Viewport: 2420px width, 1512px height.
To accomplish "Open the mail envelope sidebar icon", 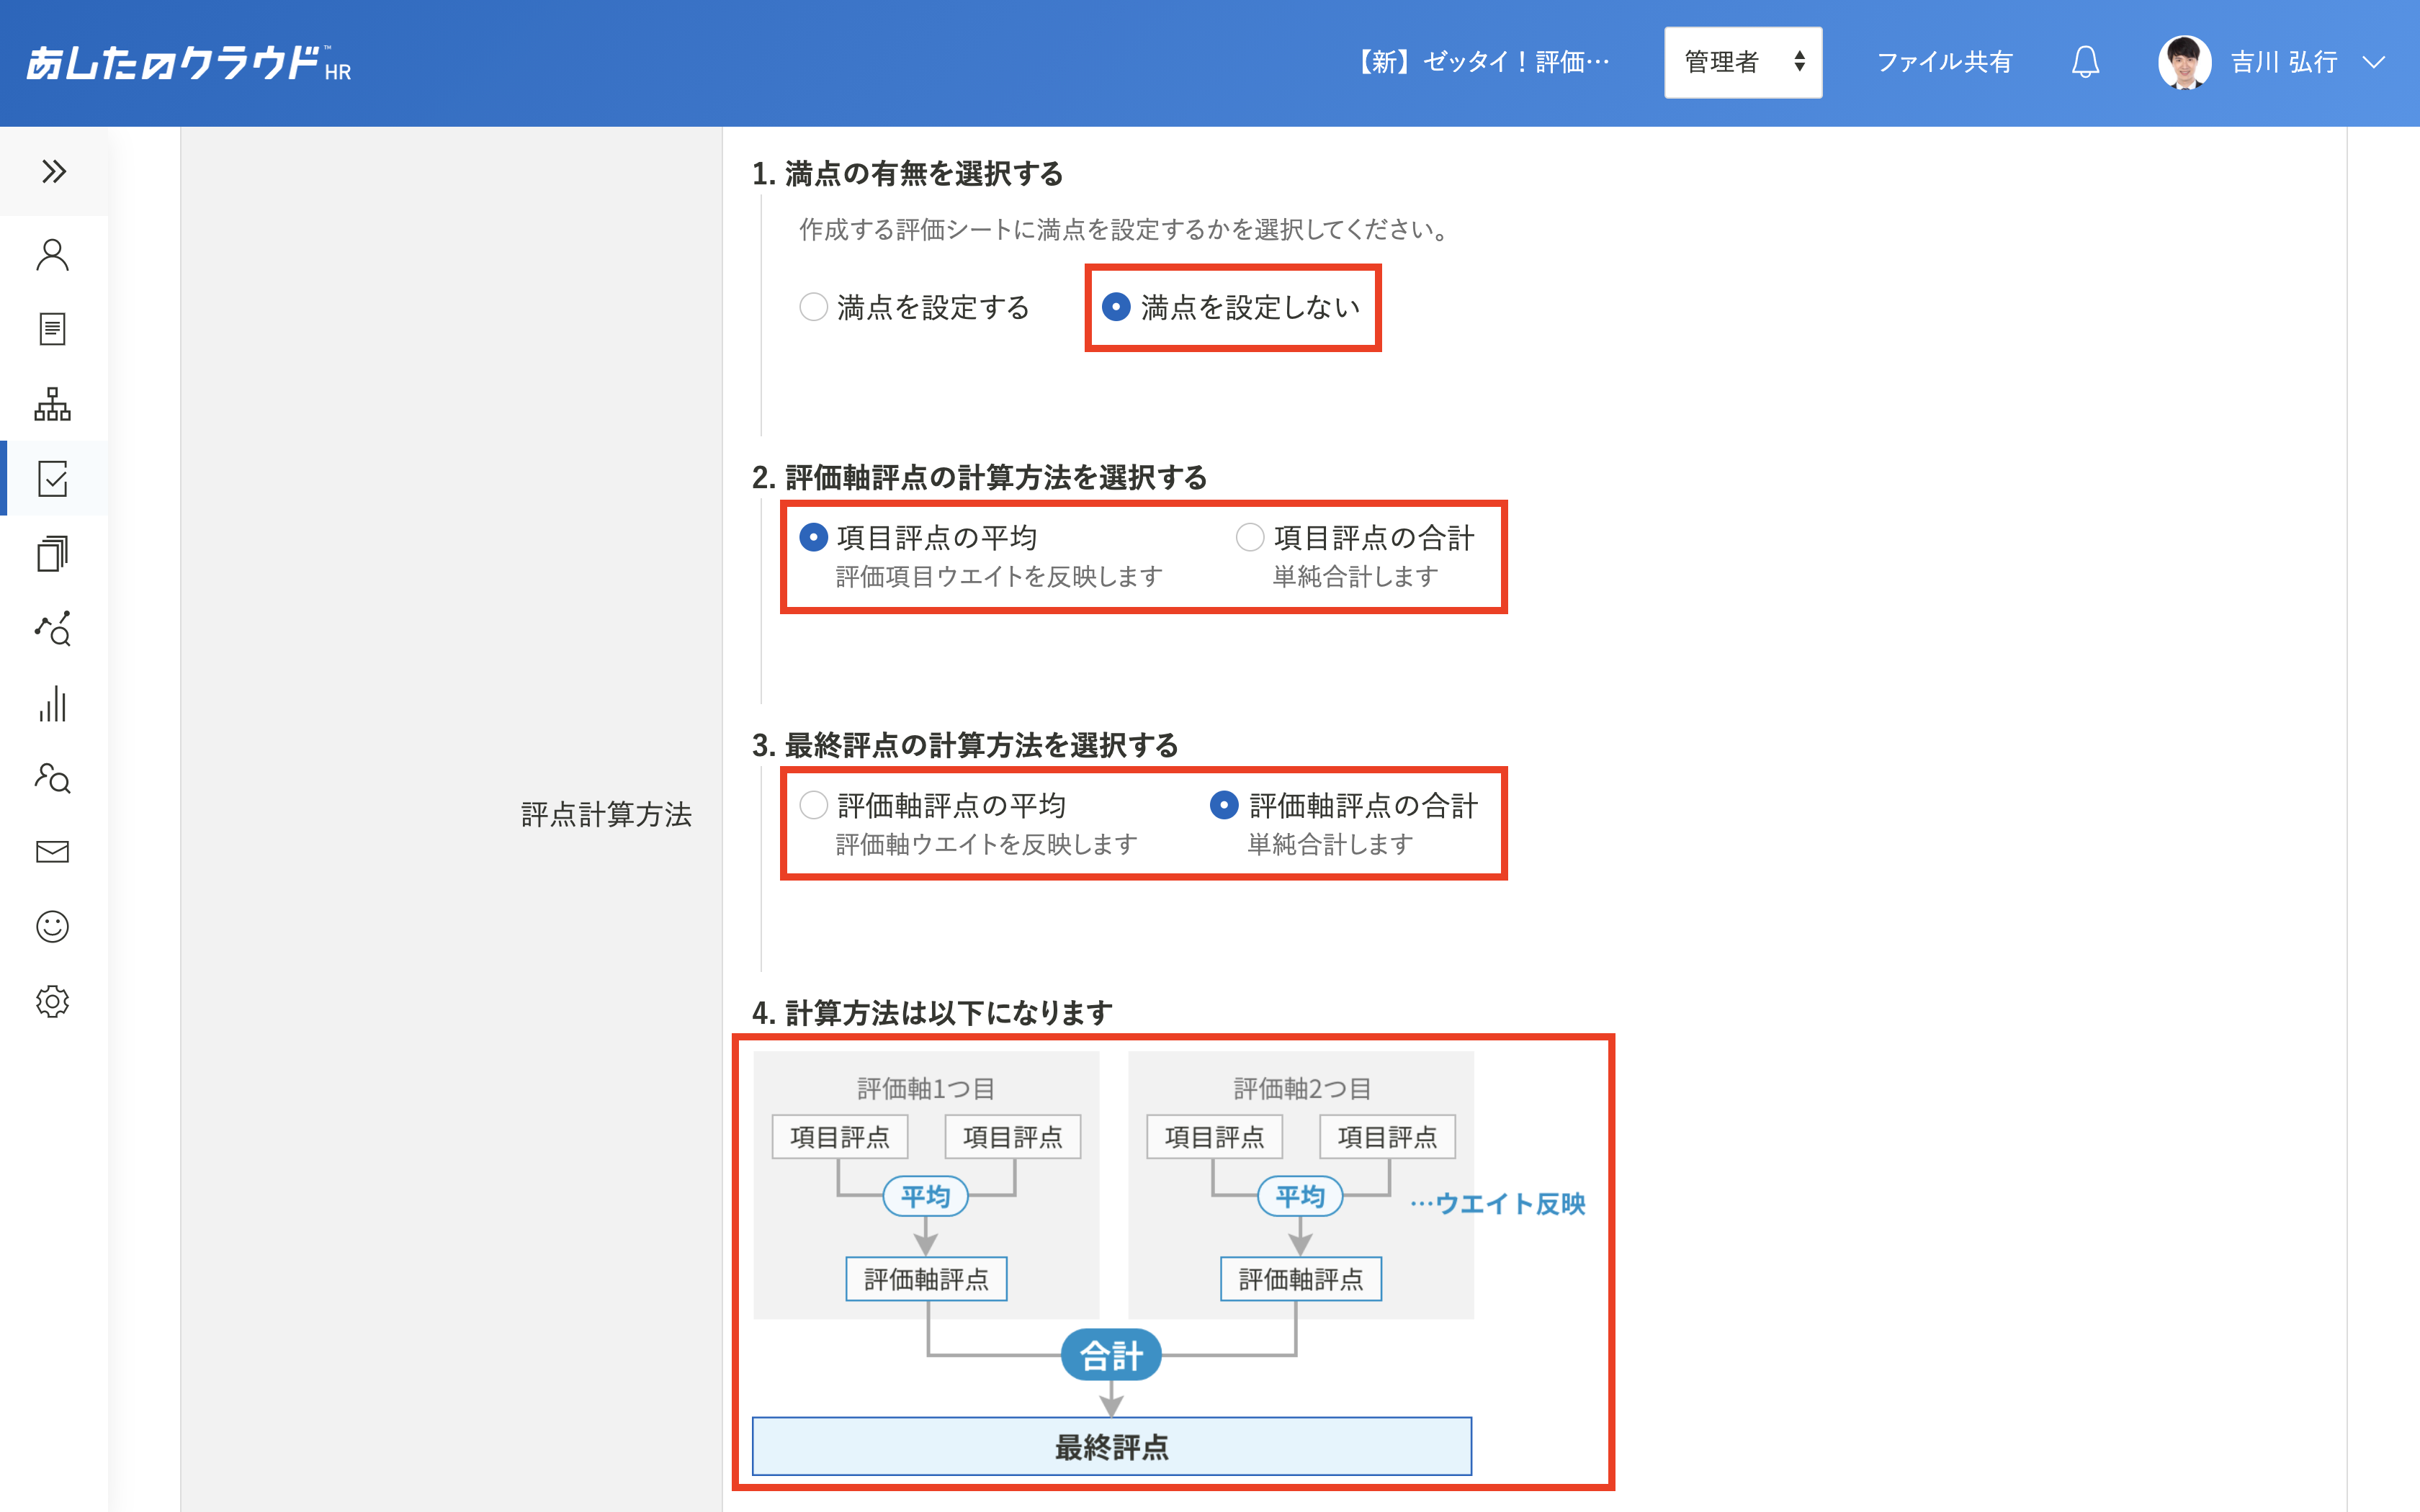I will [x=53, y=852].
